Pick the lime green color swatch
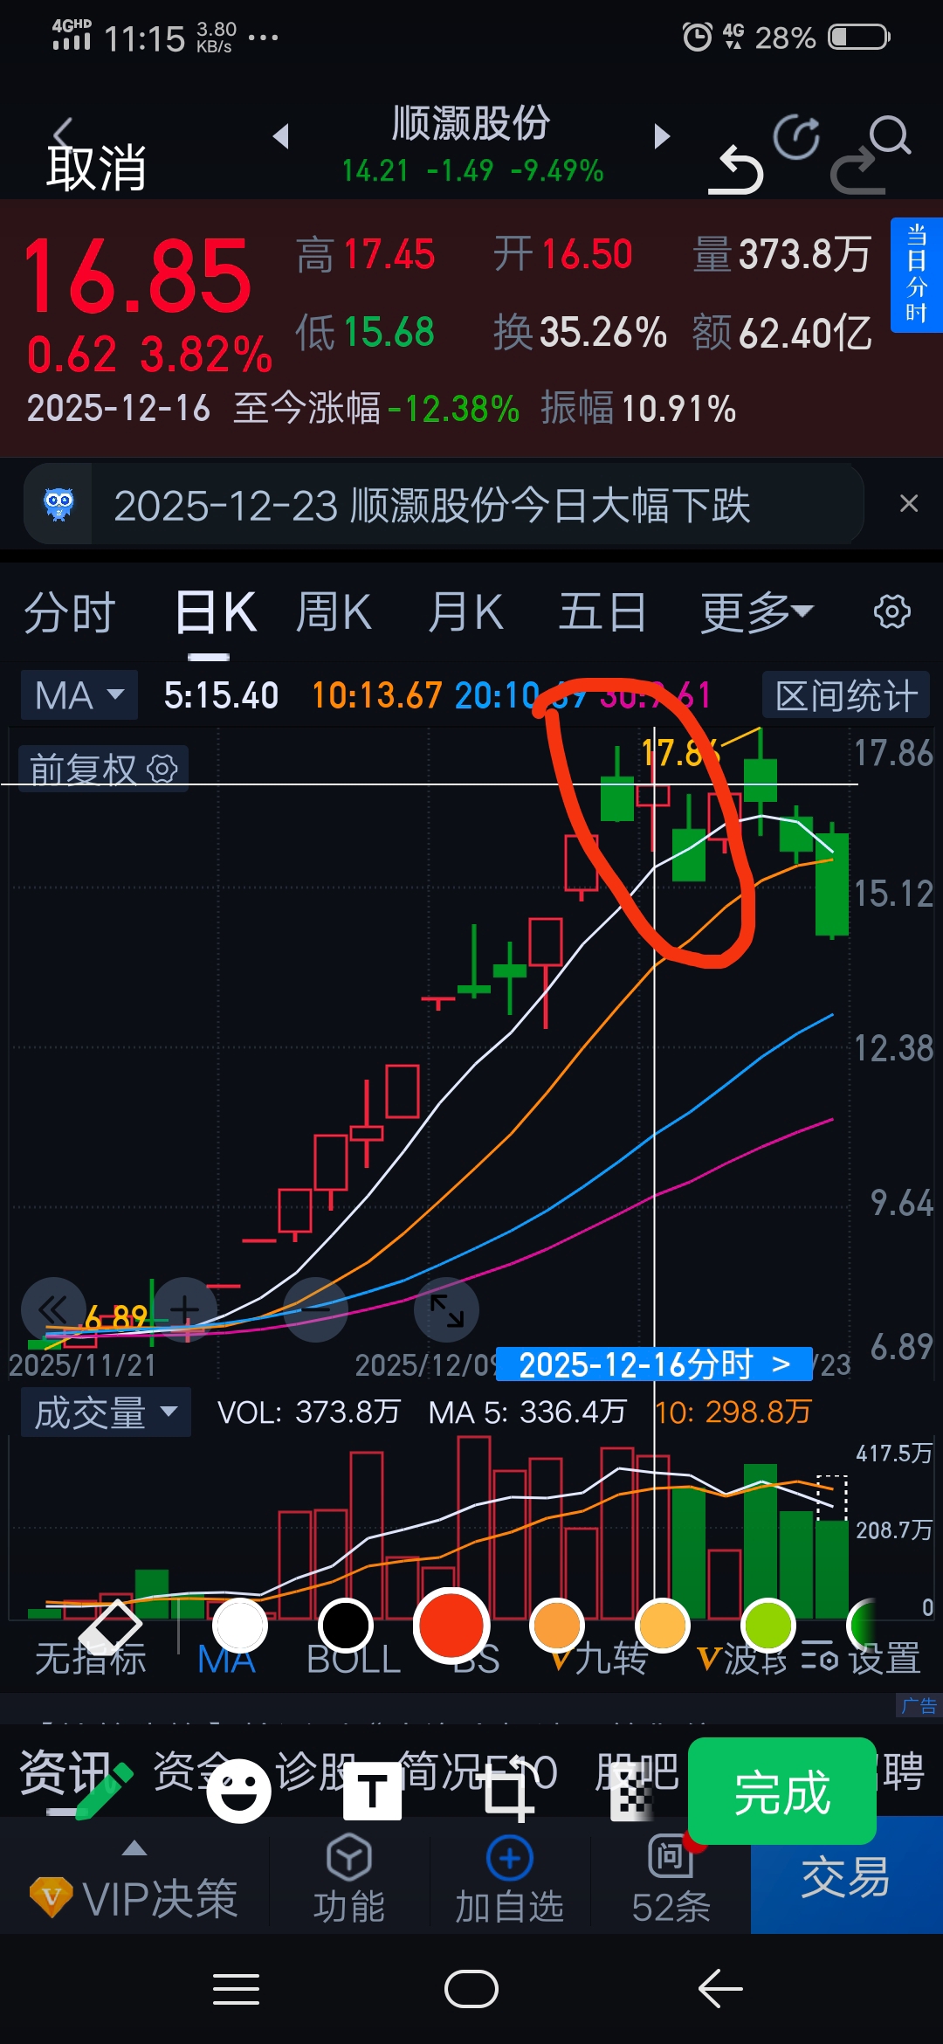This screenshot has height=2044, width=943. [x=767, y=1626]
